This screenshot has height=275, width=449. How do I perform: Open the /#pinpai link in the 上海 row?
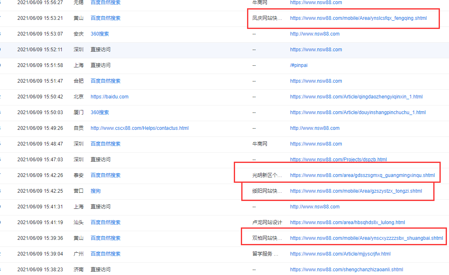pos(299,65)
